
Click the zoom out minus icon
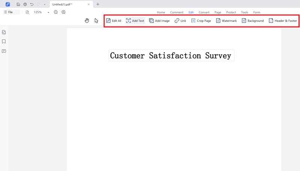(55, 12)
